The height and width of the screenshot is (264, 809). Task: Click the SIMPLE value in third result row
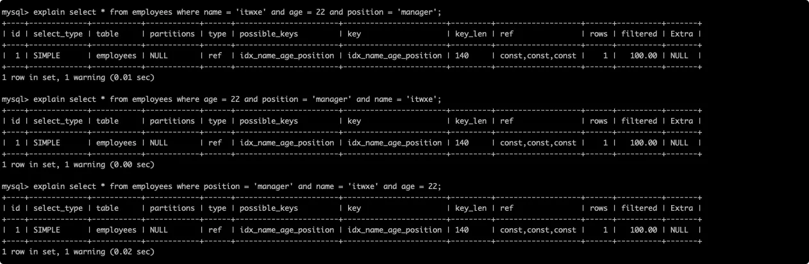pos(46,230)
